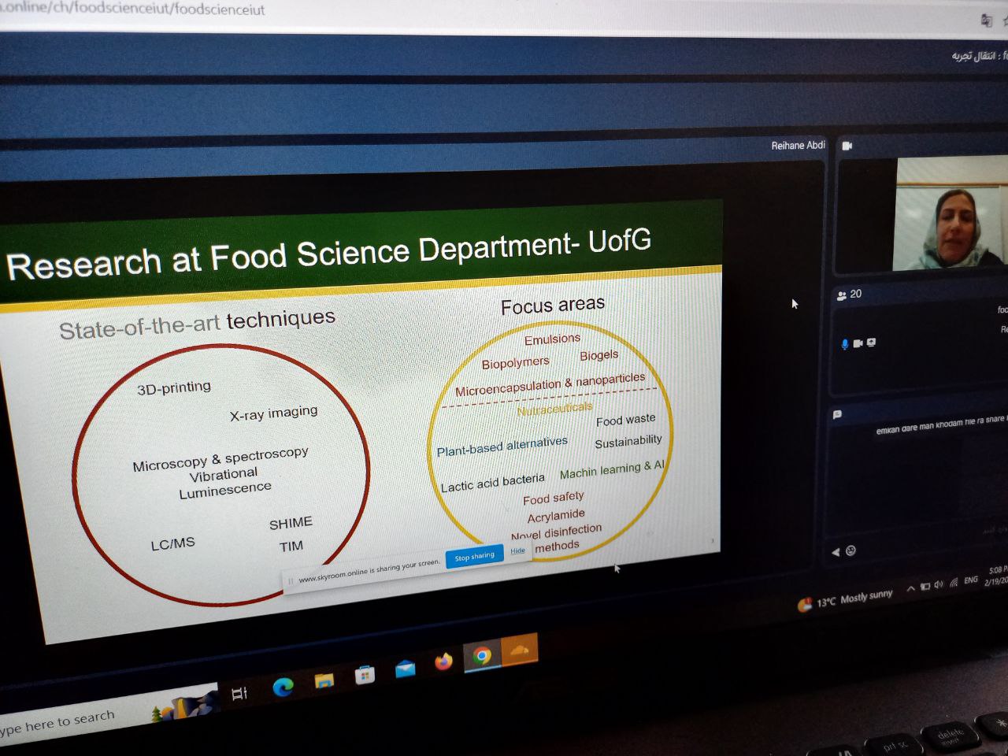Open the emoji picker in chat
The image size is (1008, 756).
(x=850, y=550)
